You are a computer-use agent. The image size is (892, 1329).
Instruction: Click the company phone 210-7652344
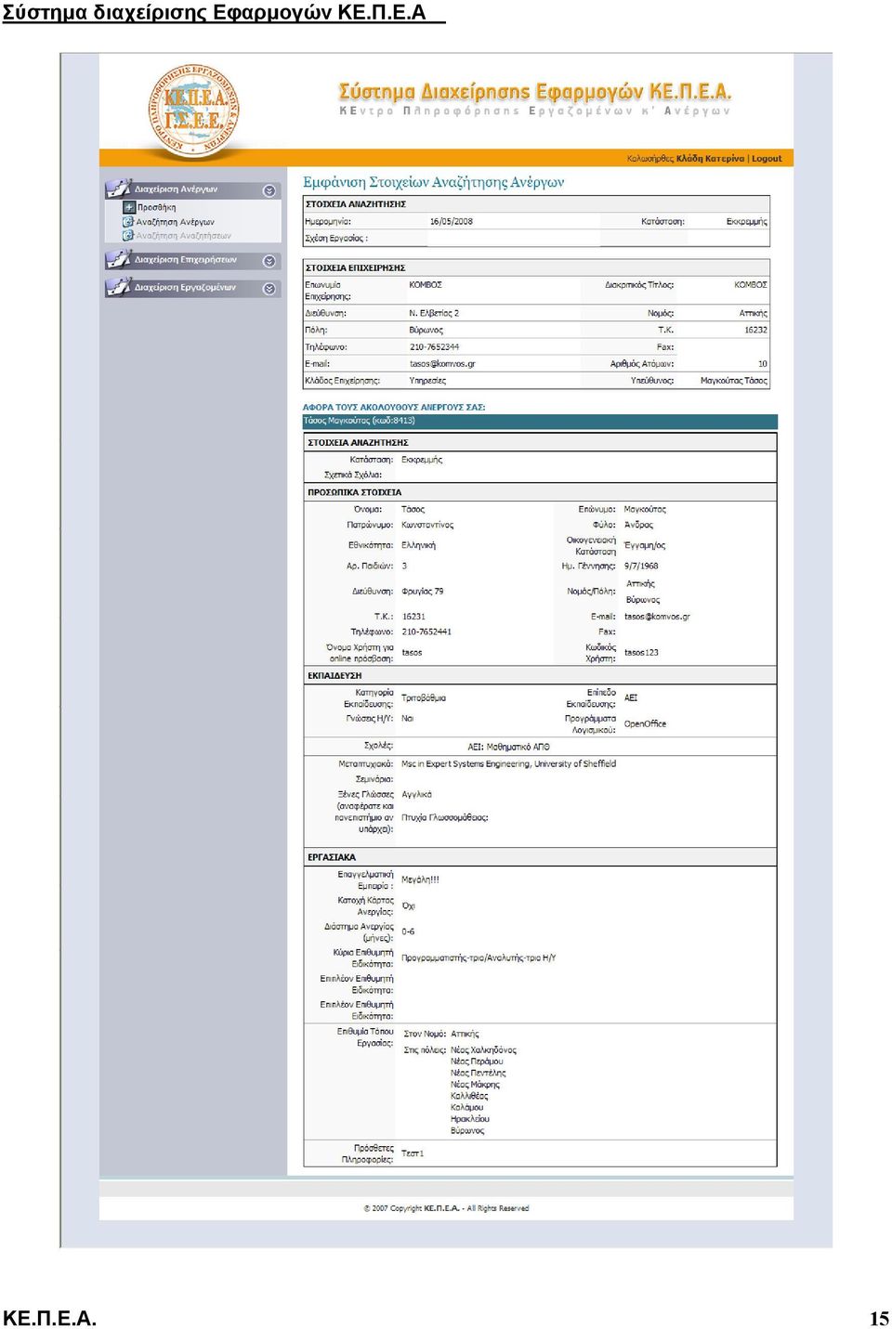pyautogui.click(x=434, y=346)
